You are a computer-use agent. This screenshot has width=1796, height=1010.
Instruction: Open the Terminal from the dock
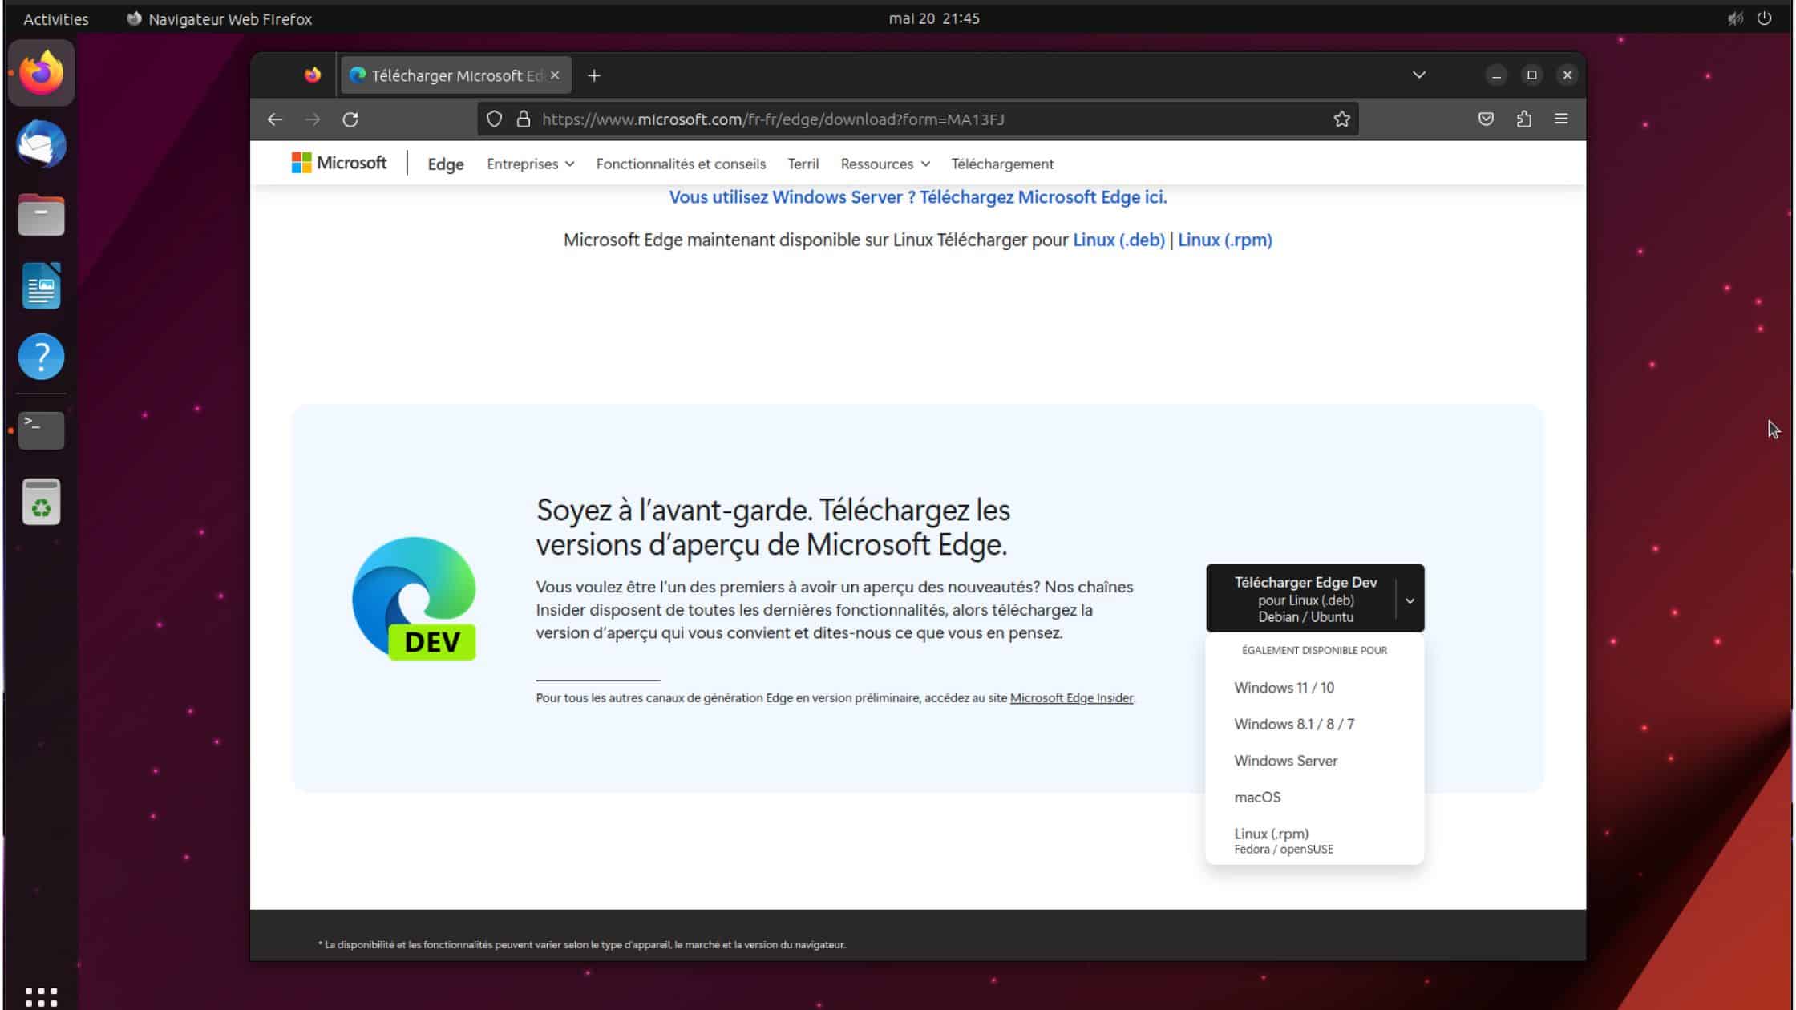point(41,430)
